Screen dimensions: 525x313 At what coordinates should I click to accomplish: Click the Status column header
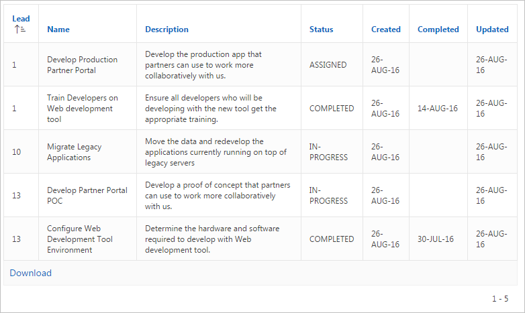(x=321, y=29)
